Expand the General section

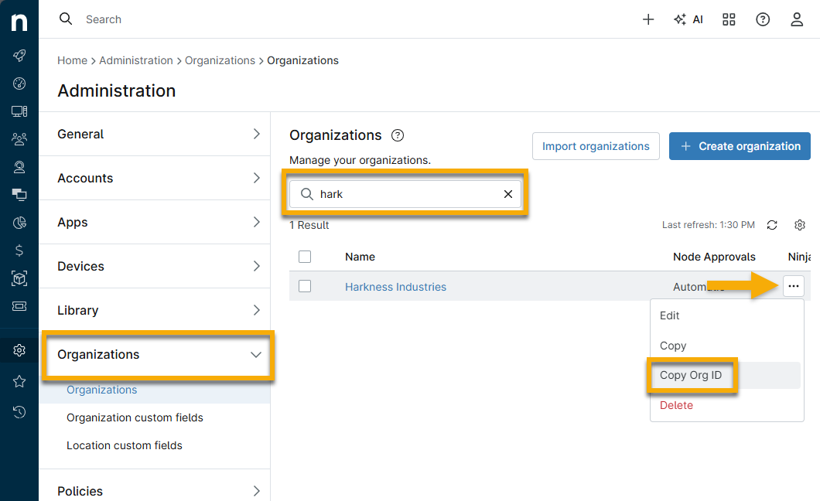(159, 134)
